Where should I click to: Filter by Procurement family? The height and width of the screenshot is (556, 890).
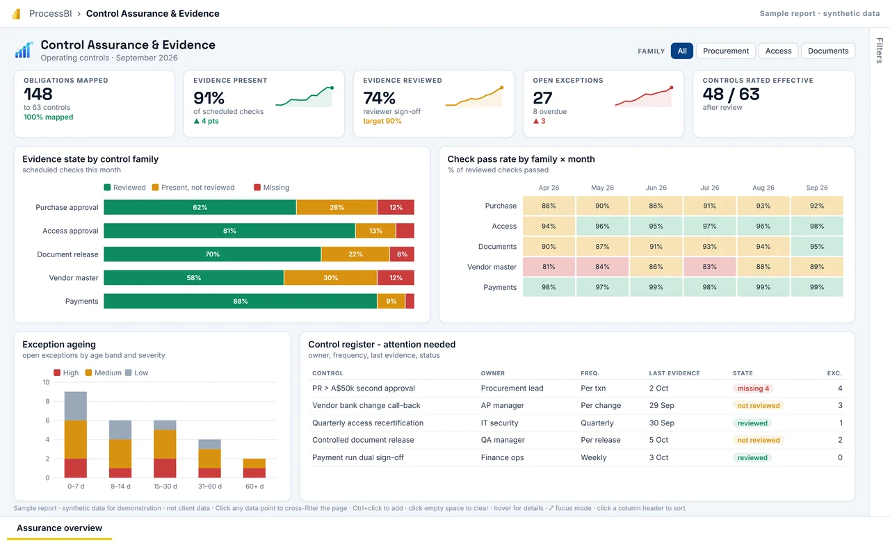click(726, 51)
